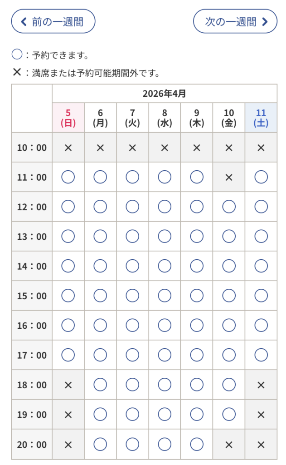Image resolution: width=286 pixels, height=465 pixels.
Task: Book the 18:00 slot on Wednesday 8
Action: 165,385
